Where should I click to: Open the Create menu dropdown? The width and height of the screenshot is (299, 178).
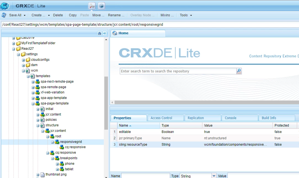pos(49,15)
